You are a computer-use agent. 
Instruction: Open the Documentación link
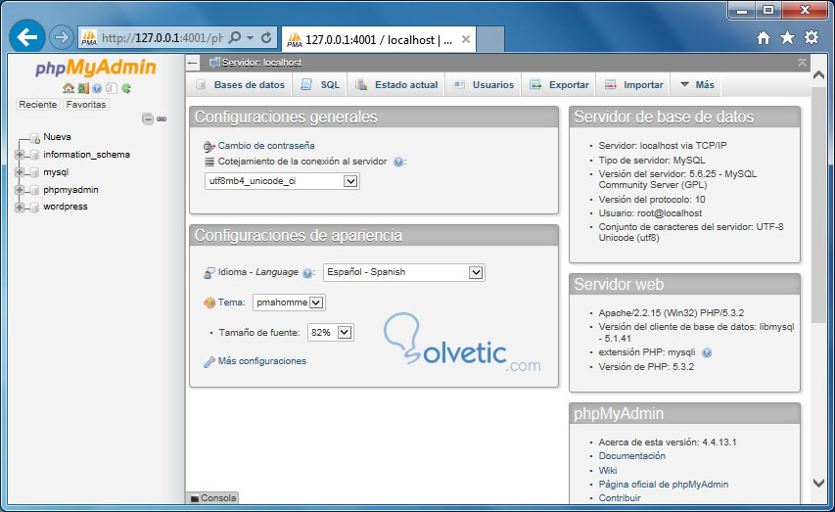[x=632, y=456]
